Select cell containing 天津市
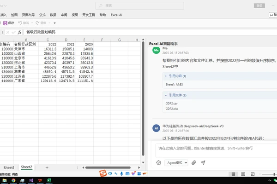 click(26, 49)
